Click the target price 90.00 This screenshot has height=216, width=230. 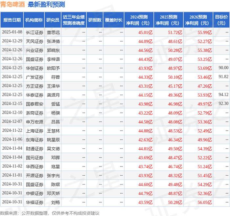(223, 68)
